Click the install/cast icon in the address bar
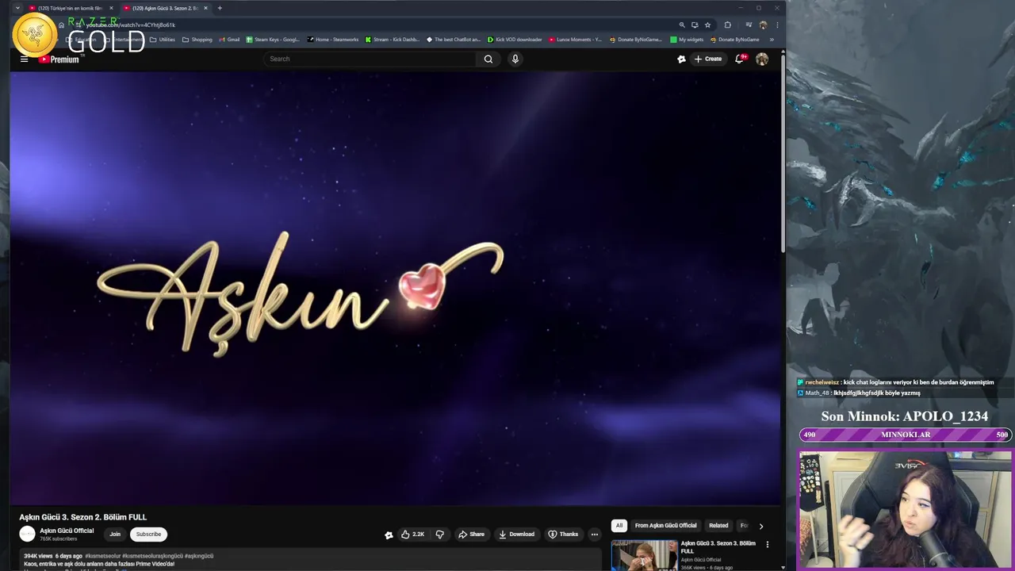 pos(695,25)
